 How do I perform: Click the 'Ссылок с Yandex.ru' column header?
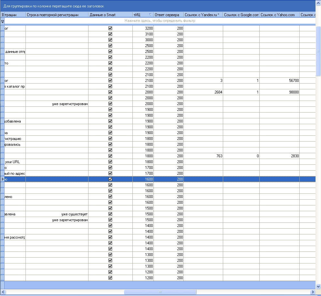203,15
